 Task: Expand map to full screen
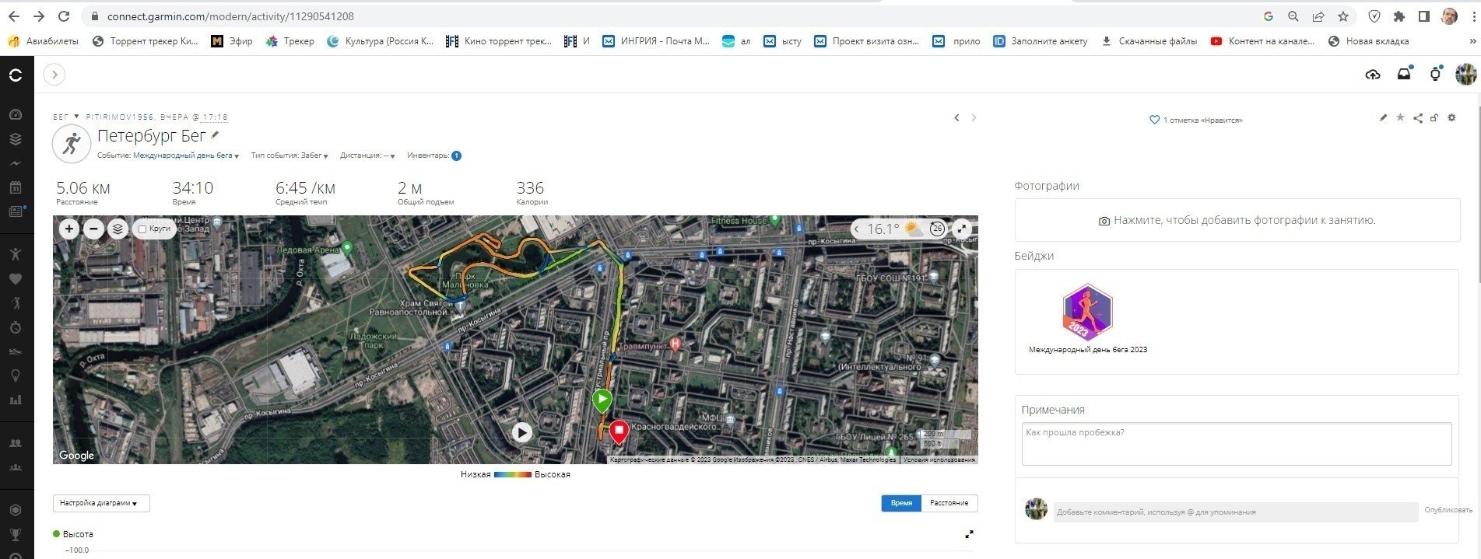pos(963,229)
